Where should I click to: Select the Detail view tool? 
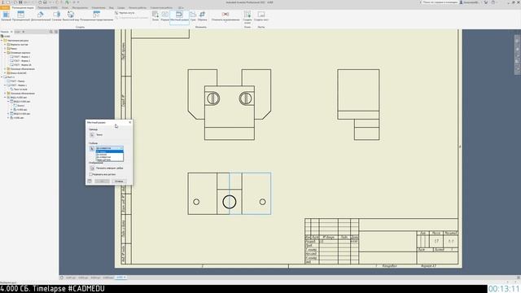[x=71, y=16]
